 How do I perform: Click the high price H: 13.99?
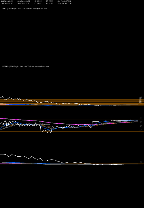pyautogui.click(x=50, y=1)
